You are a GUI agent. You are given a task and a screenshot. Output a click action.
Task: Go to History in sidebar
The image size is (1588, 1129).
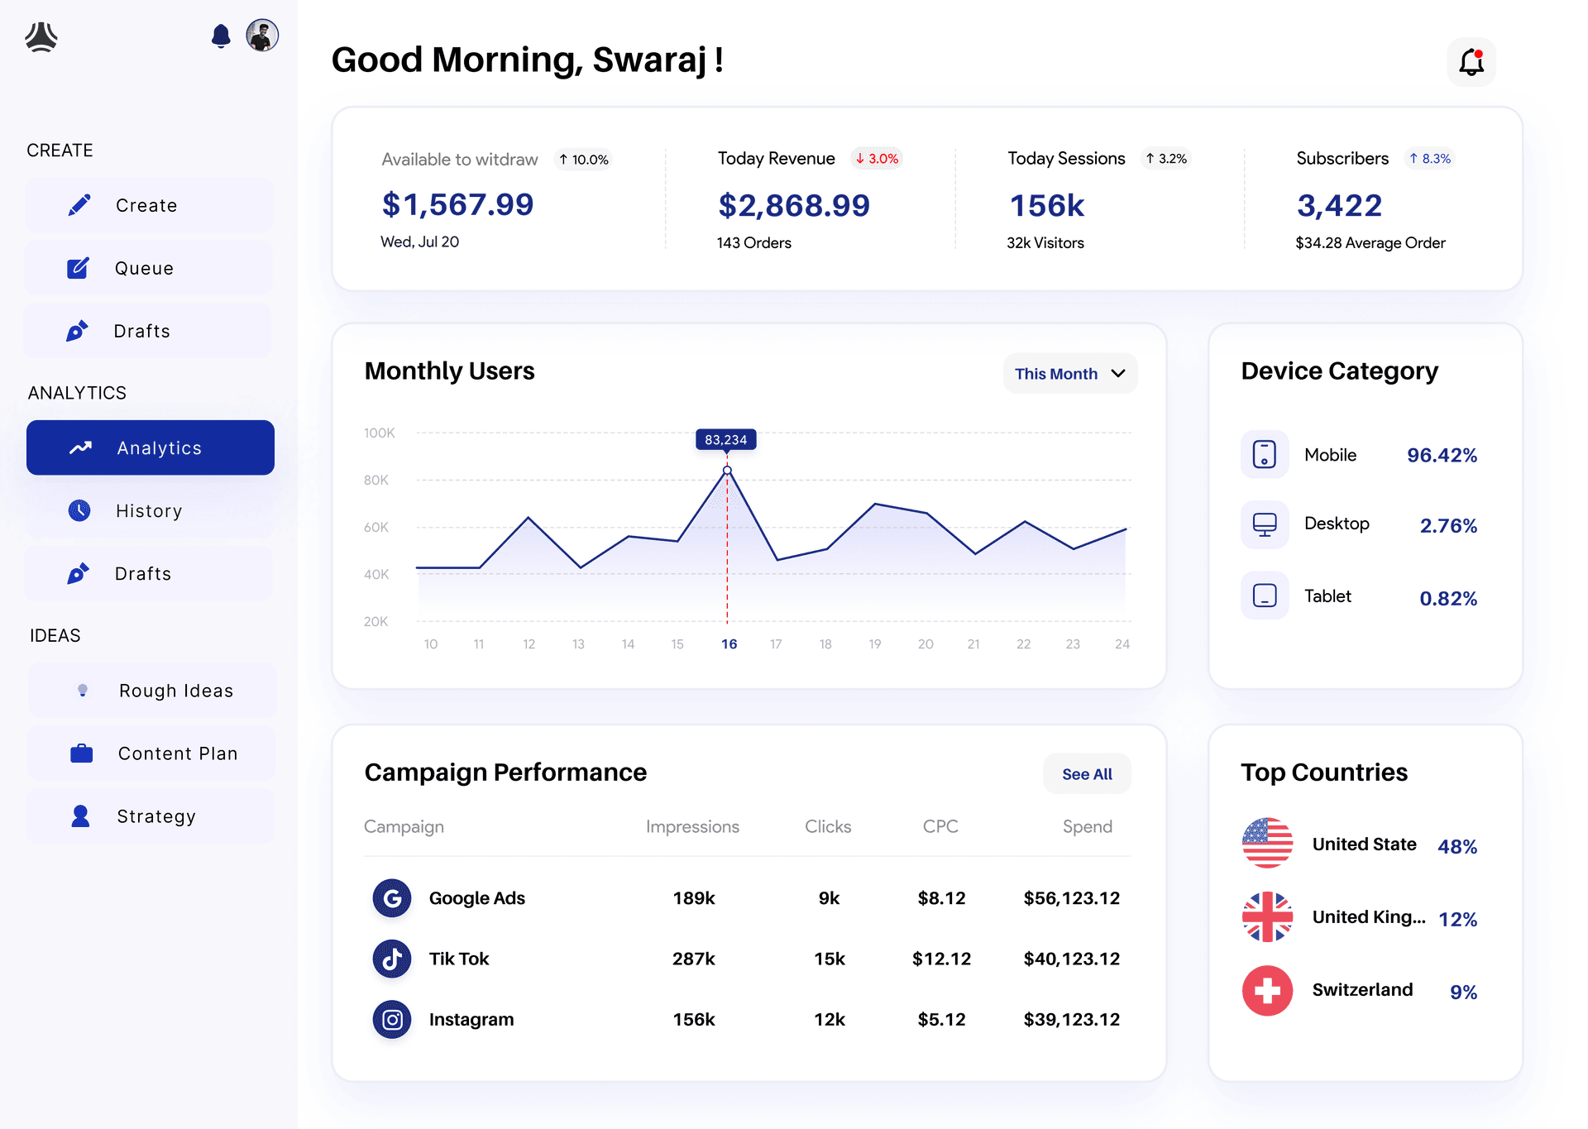coord(149,510)
